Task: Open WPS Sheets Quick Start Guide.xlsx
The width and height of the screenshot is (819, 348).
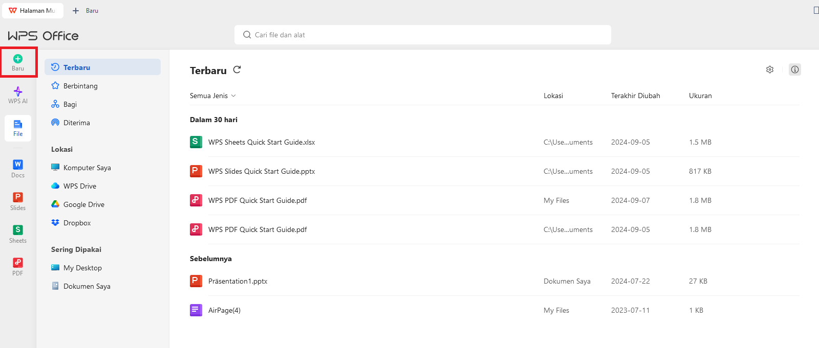Action: pos(262,142)
